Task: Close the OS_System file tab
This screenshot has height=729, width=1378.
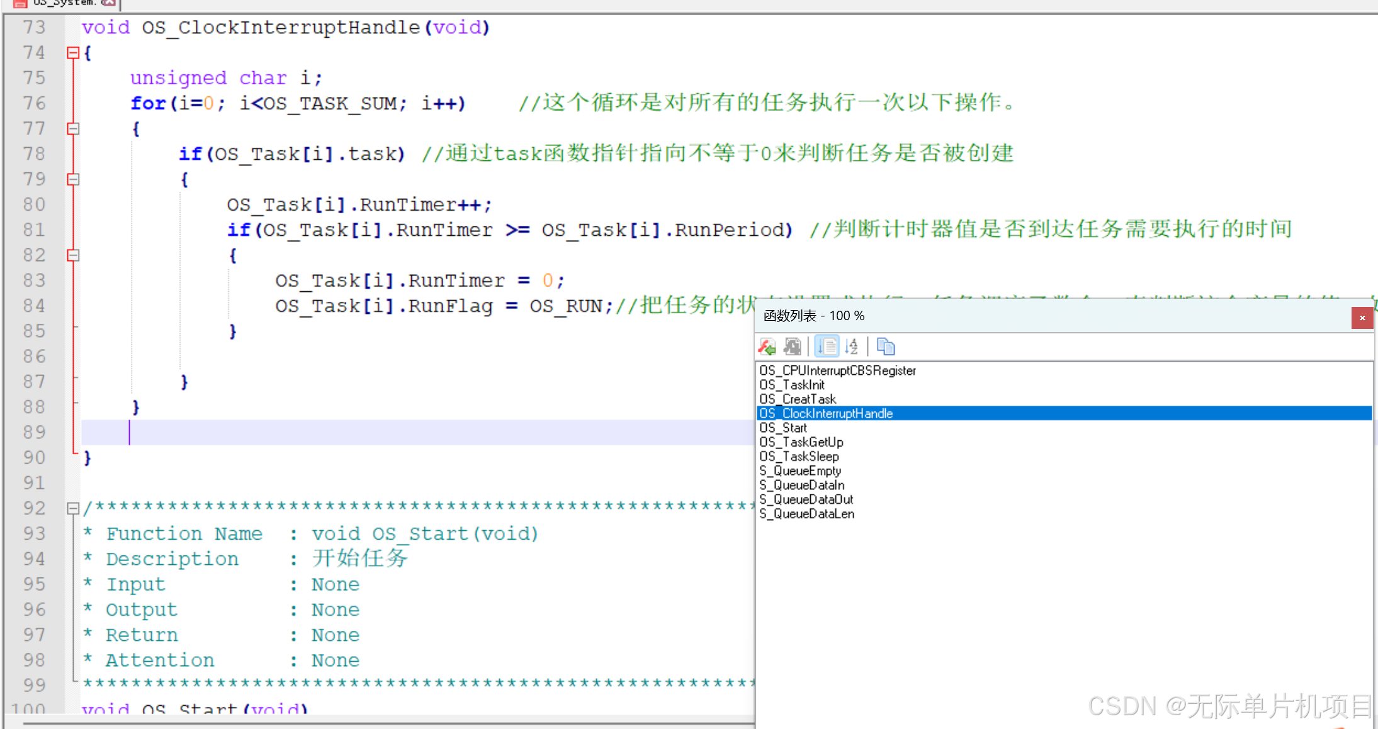Action: click(108, 3)
